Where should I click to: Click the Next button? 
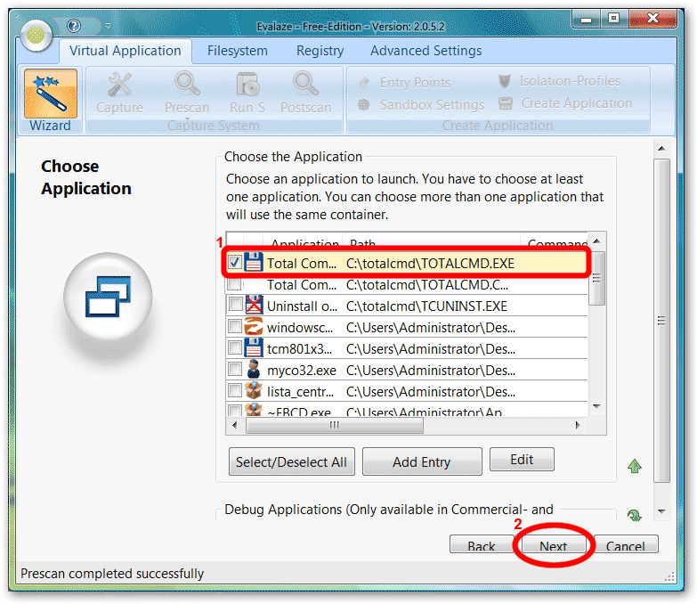(554, 544)
